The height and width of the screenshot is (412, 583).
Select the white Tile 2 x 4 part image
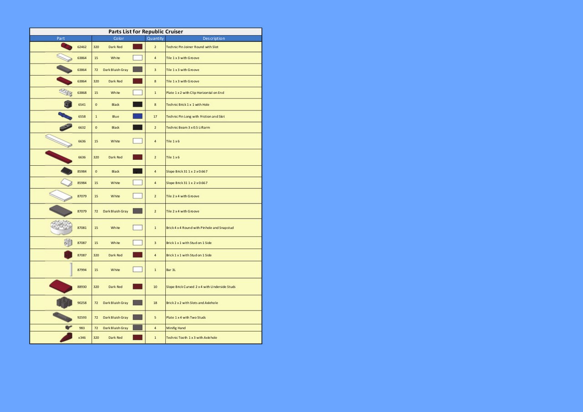point(61,196)
